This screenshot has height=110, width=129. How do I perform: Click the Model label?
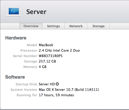click(32, 45)
